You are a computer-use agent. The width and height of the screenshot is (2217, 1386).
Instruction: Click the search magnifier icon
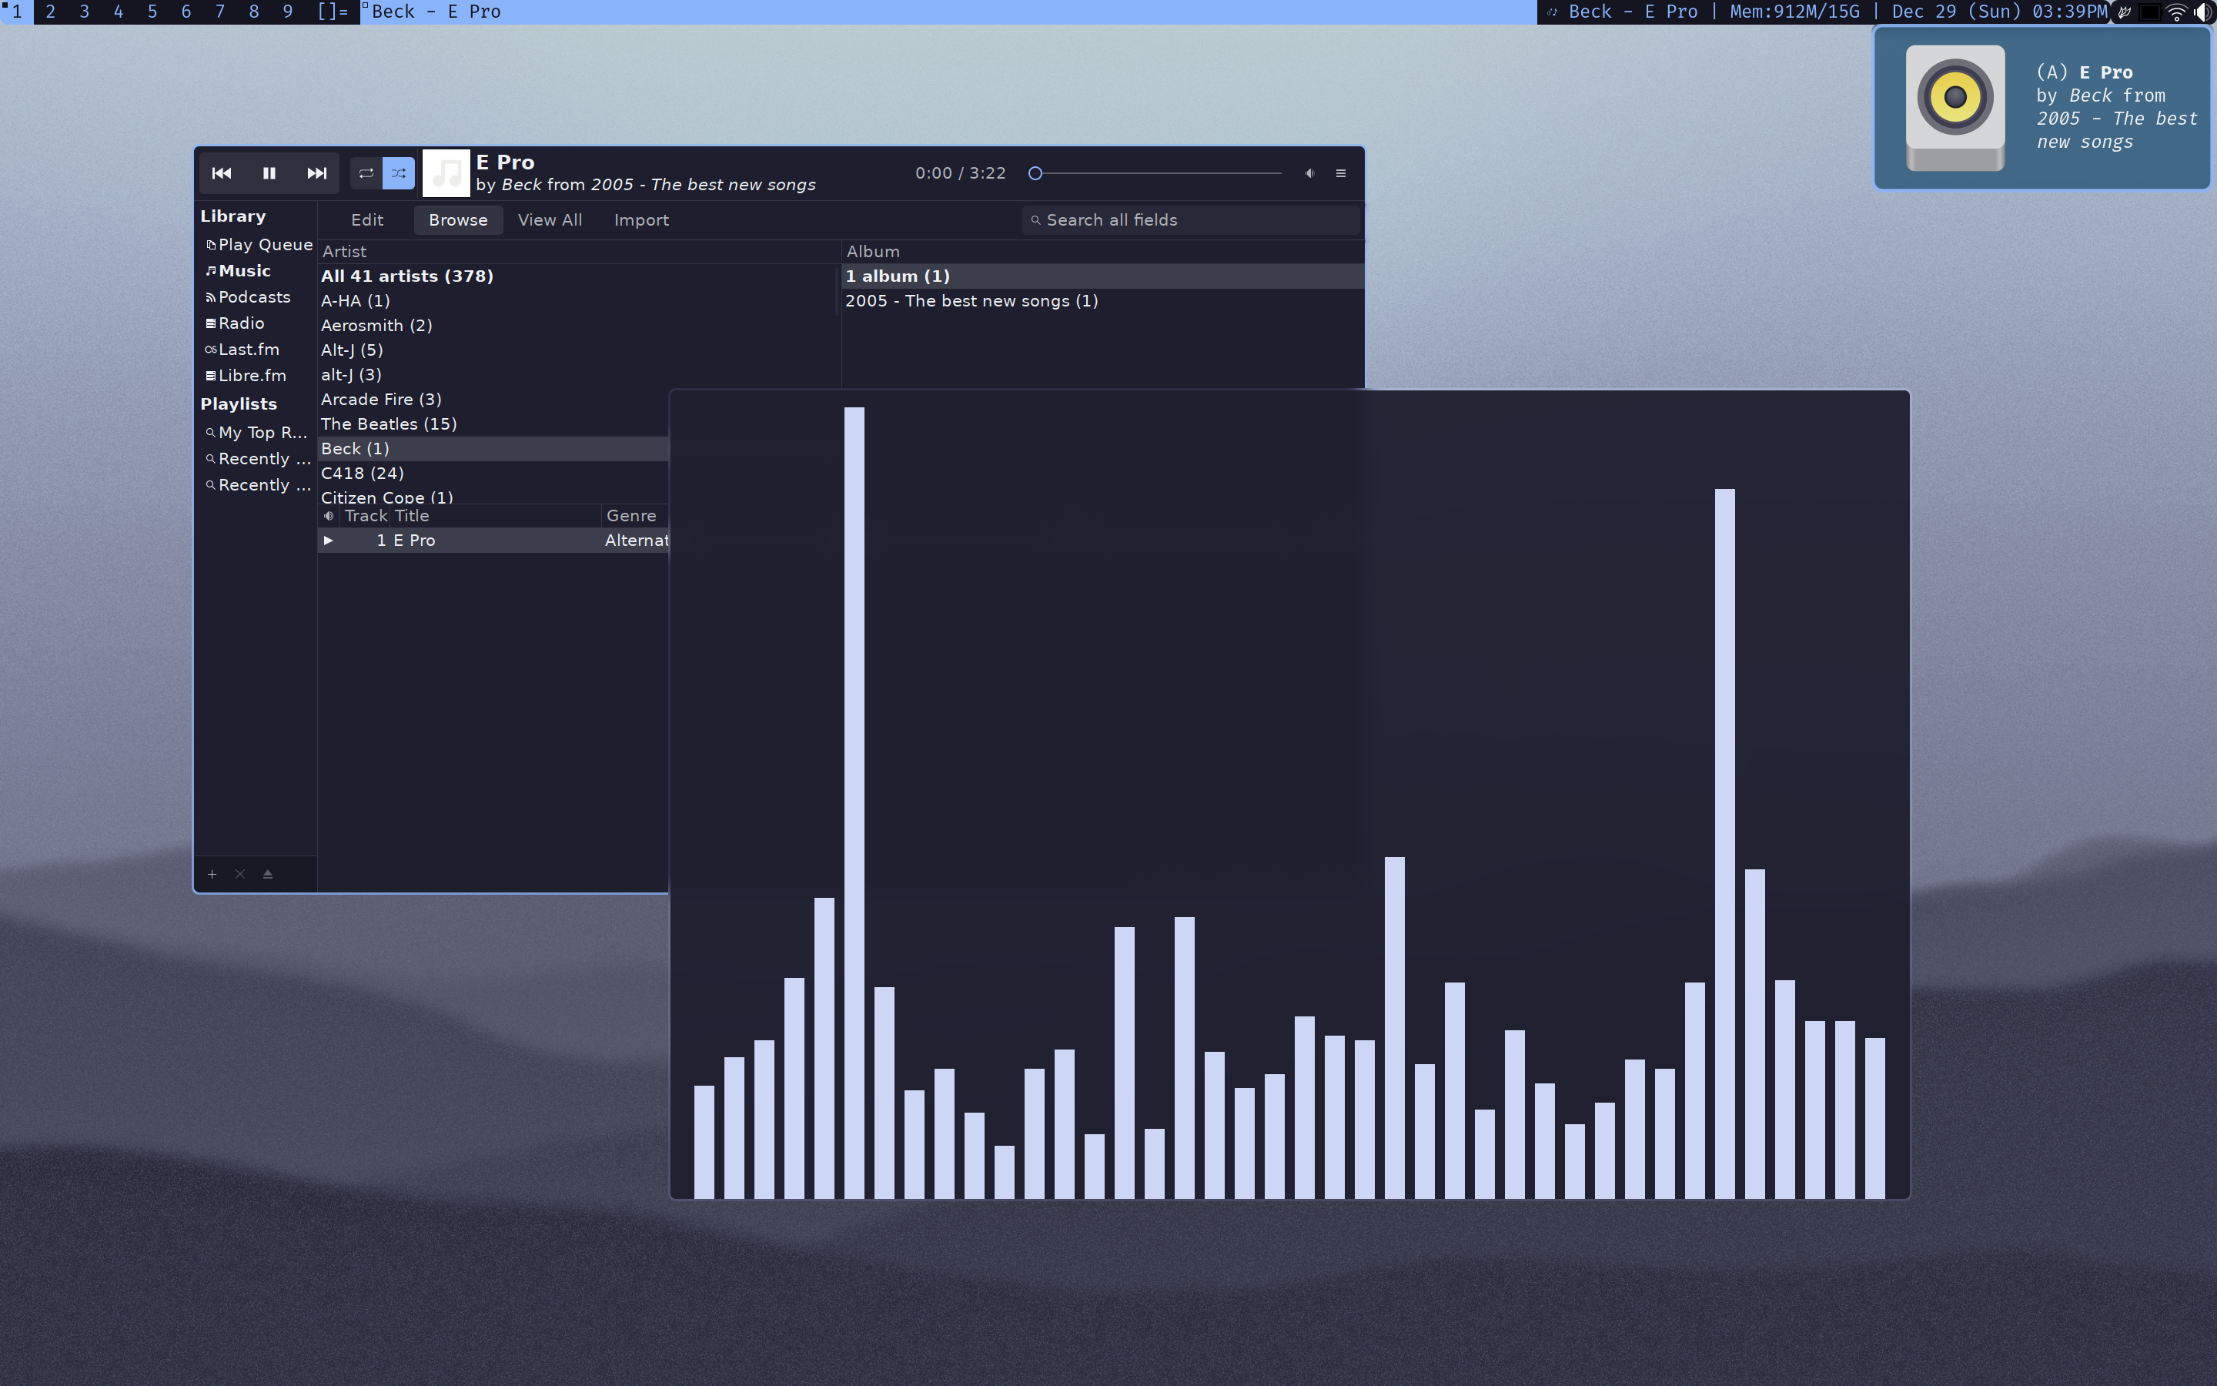[x=1036, y=220]
